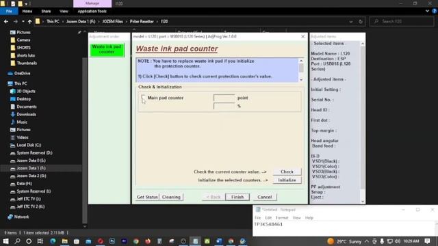Click the Main pad counter percent field
The image size is (438, 246).
224,106
